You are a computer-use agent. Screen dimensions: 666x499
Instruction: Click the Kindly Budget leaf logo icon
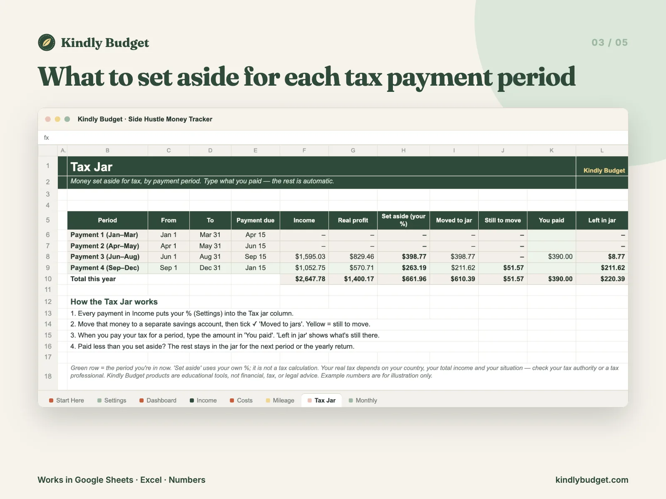pyautogui.click(x=47, y=42)
